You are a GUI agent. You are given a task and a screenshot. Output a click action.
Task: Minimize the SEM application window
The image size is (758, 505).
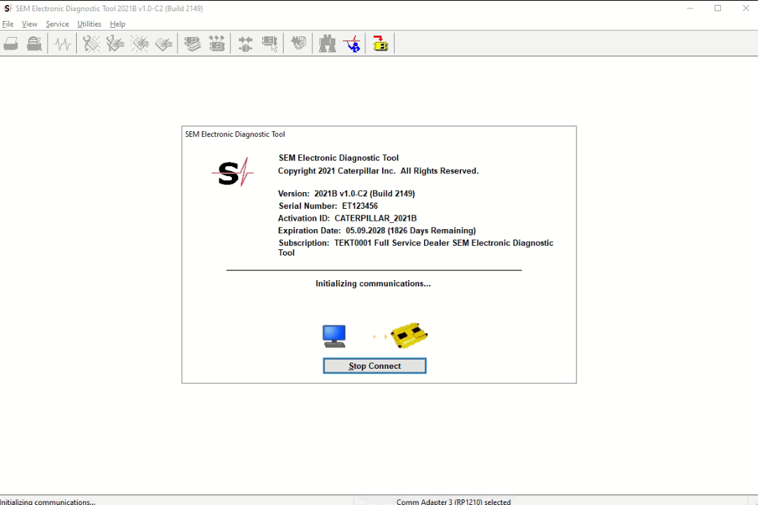690,8
